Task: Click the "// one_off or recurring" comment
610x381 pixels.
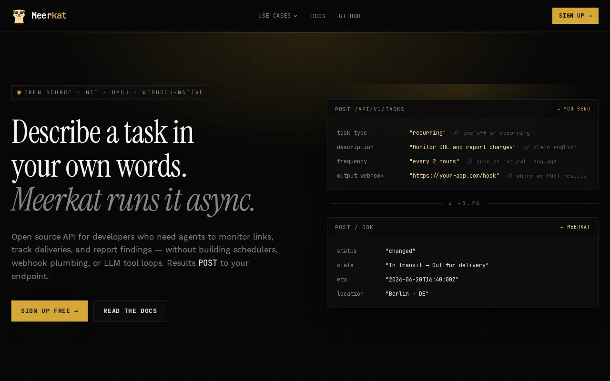Action: [492, 133]
